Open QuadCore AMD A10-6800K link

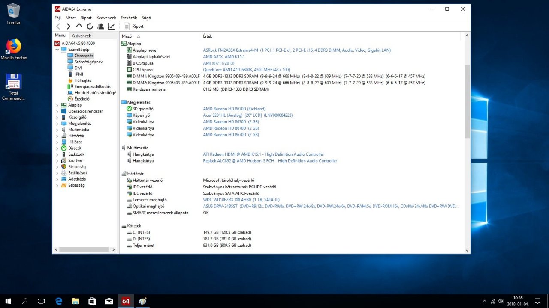pyautogui.click(x=246, y=70)
